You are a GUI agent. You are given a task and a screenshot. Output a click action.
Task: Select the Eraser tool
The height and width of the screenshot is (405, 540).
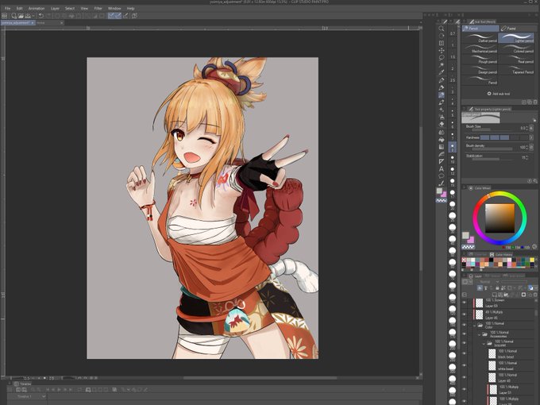442,125
